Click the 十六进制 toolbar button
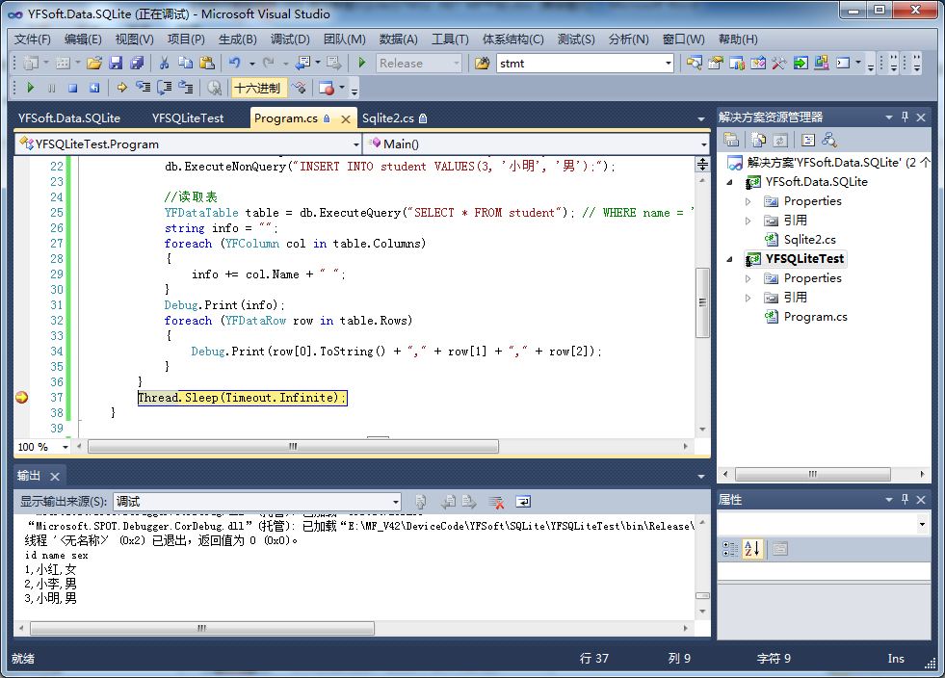Screen dimensions: 945x678 tap(259, 87)
